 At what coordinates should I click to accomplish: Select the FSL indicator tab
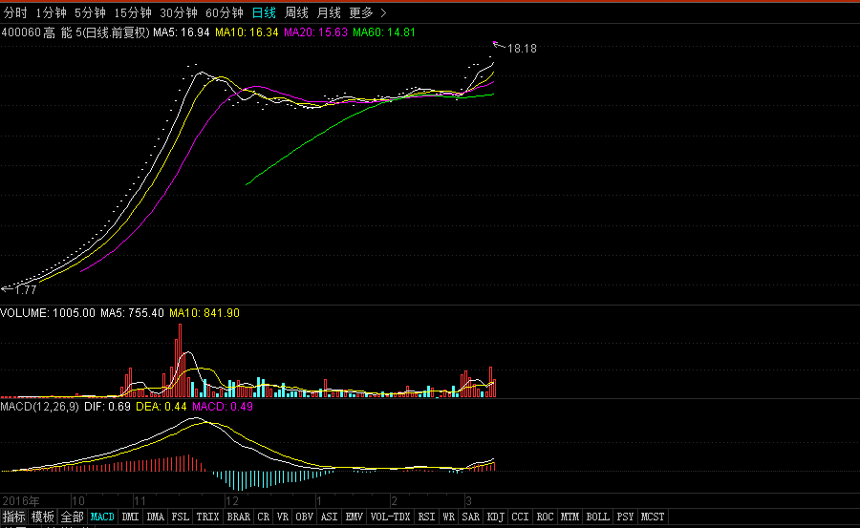(x=180, y=517)
